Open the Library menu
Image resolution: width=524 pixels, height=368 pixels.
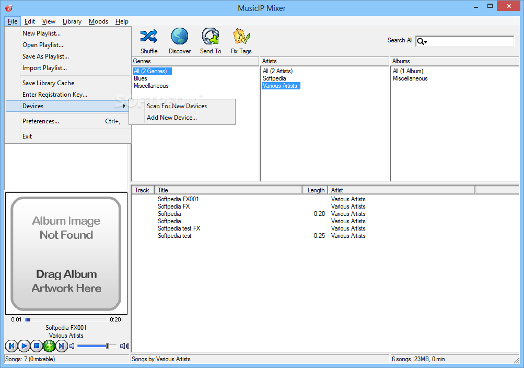[x=72, y=21]
